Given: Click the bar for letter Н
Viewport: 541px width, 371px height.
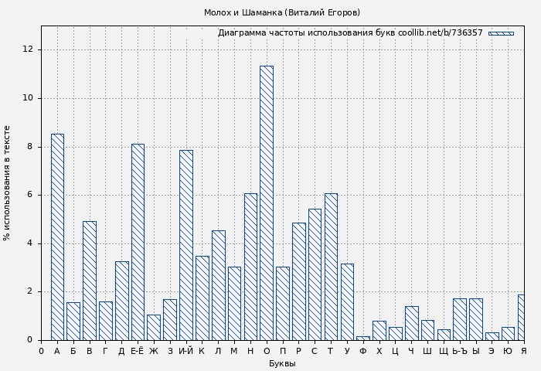Looking at the screenshot, I should point(250,266).
